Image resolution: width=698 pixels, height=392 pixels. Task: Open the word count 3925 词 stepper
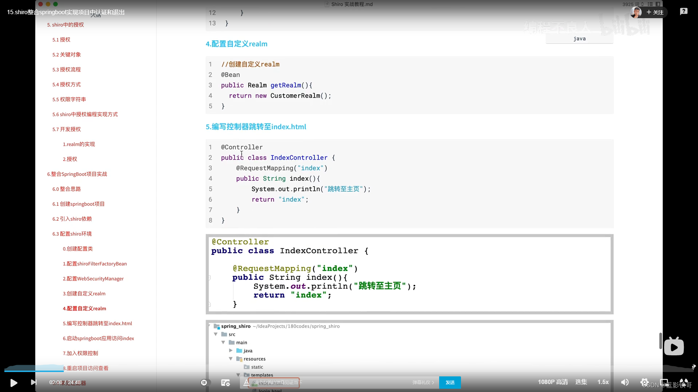(633, 4)
